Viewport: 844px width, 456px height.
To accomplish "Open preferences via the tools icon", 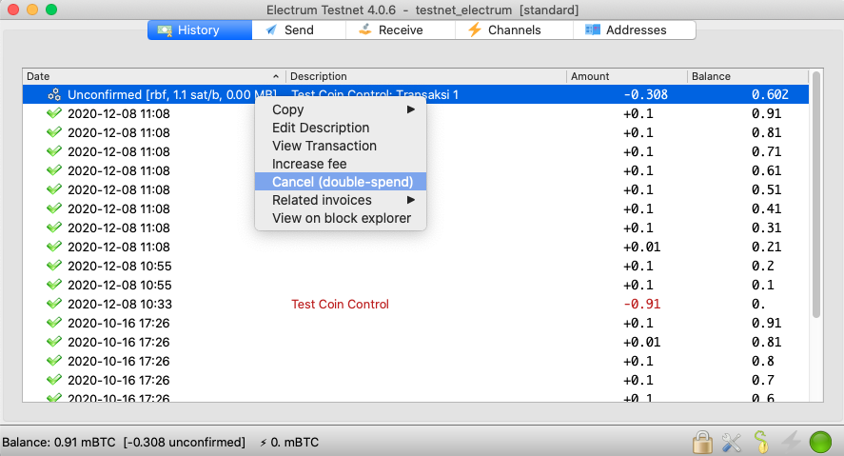I will [x=732, y=443].
